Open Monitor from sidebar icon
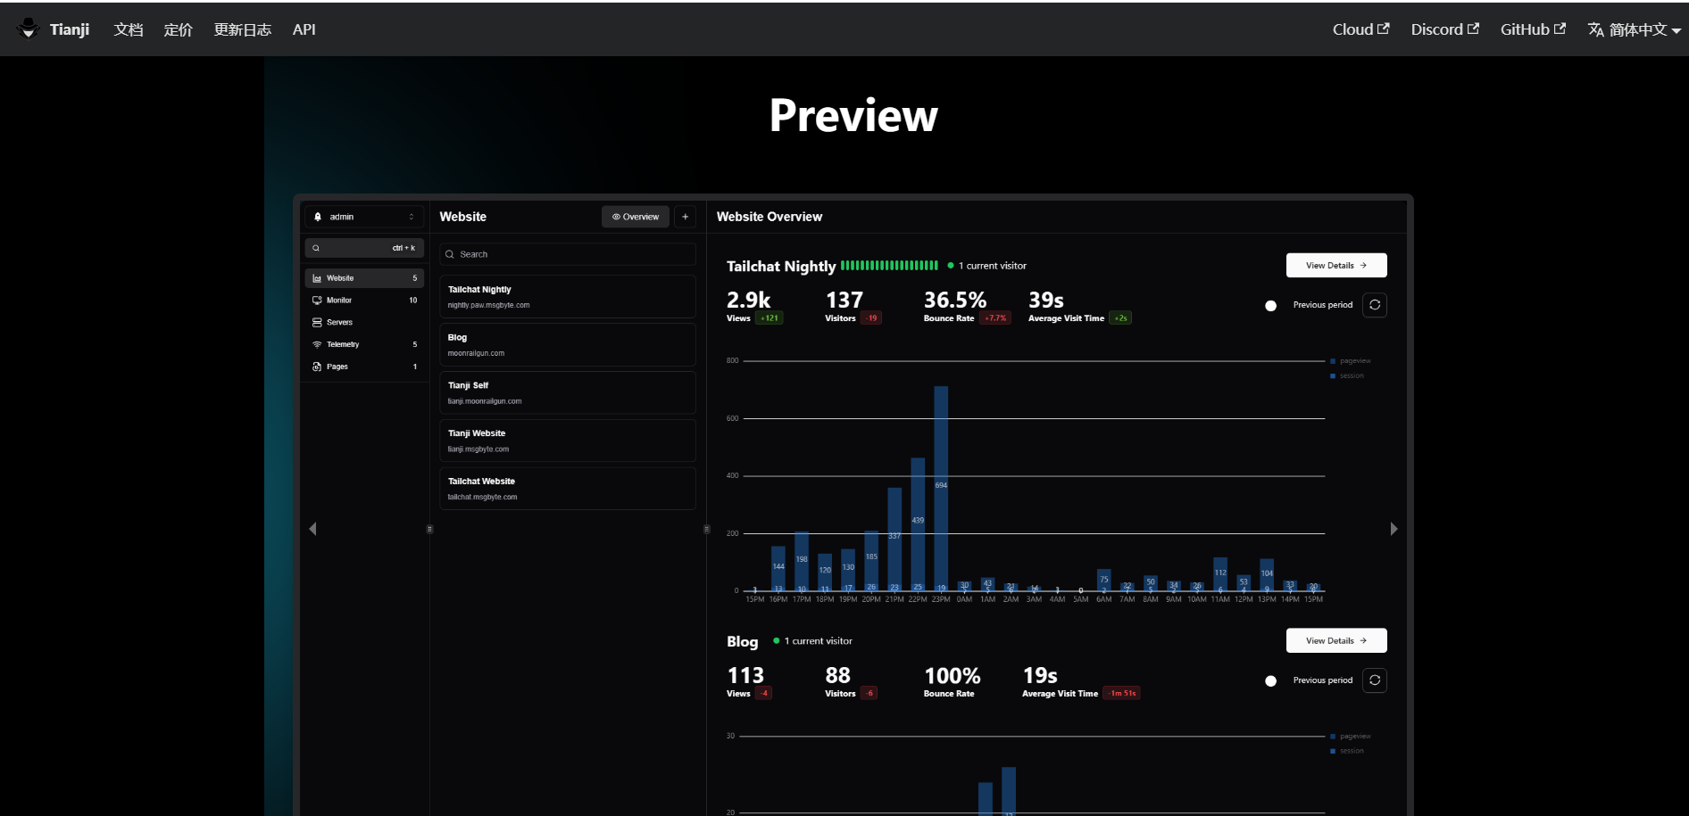This screenshot has width=1689, height=816. point(317,301)
